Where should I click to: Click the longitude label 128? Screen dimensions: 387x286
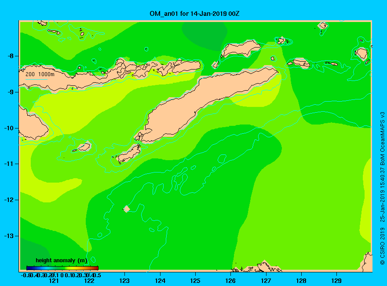(301, 281)
